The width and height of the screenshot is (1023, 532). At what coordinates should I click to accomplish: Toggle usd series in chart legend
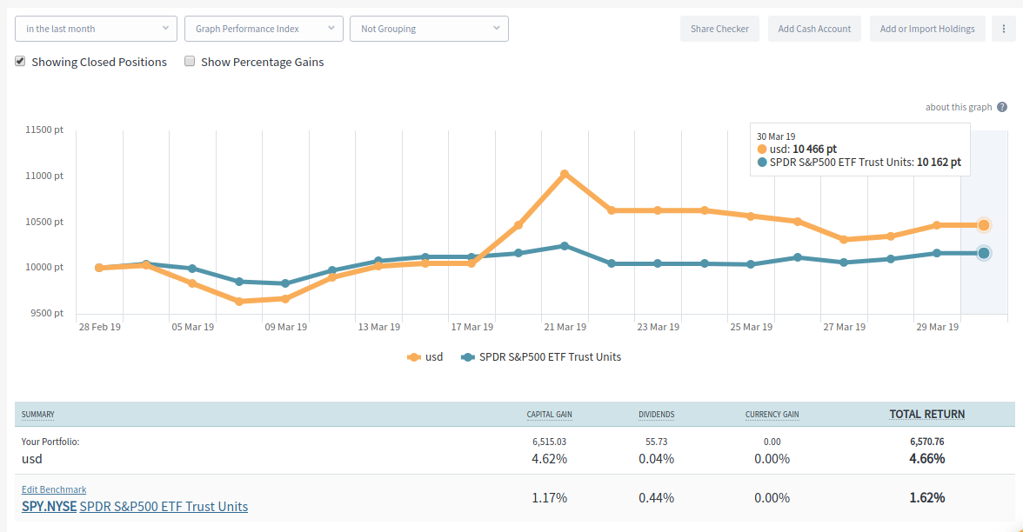click(x=425, y=356)
